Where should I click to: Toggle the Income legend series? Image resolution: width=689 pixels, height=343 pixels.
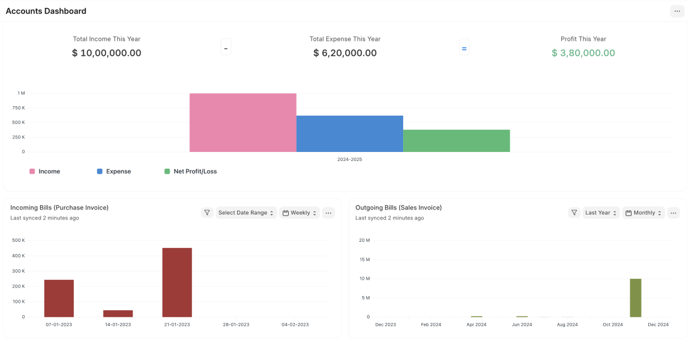[x=45, y=171]
